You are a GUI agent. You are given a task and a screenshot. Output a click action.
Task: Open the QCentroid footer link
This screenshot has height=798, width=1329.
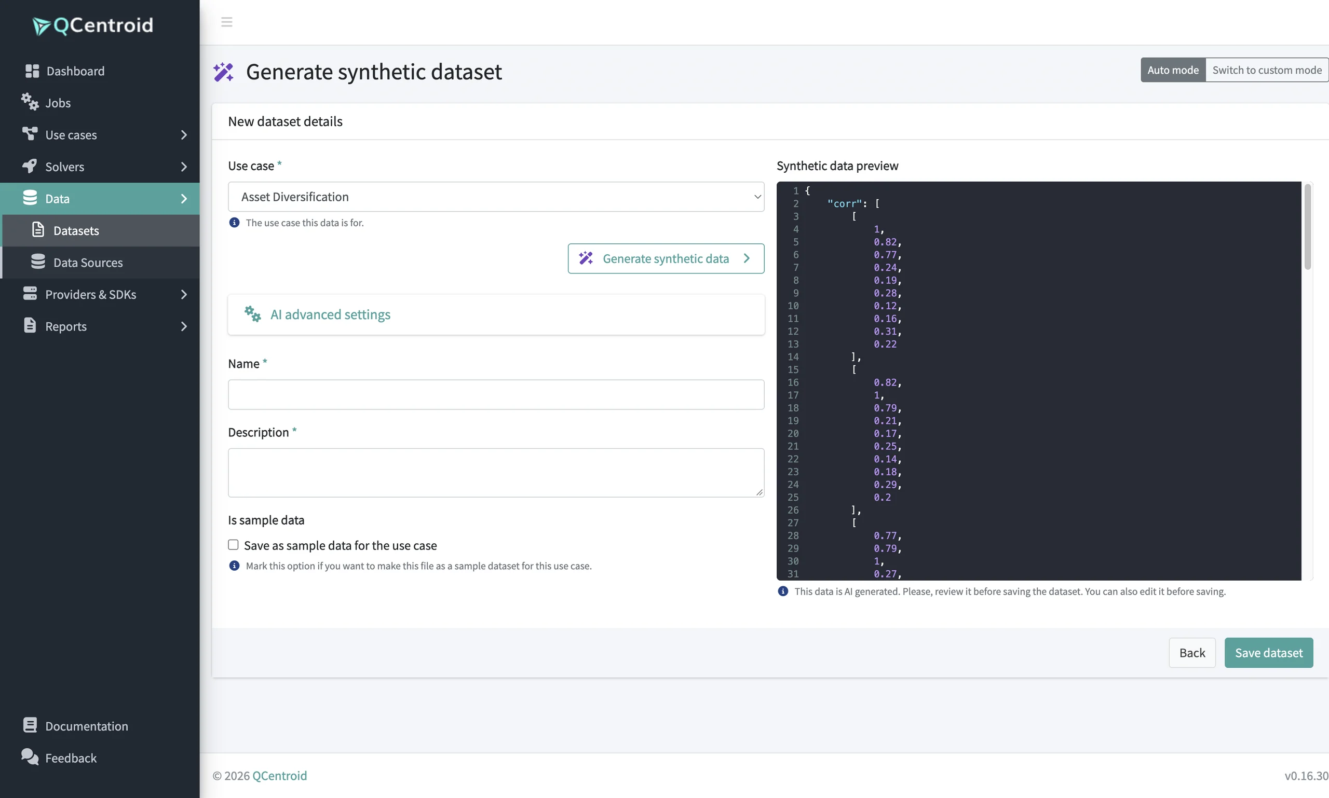[x=279, y=775]
